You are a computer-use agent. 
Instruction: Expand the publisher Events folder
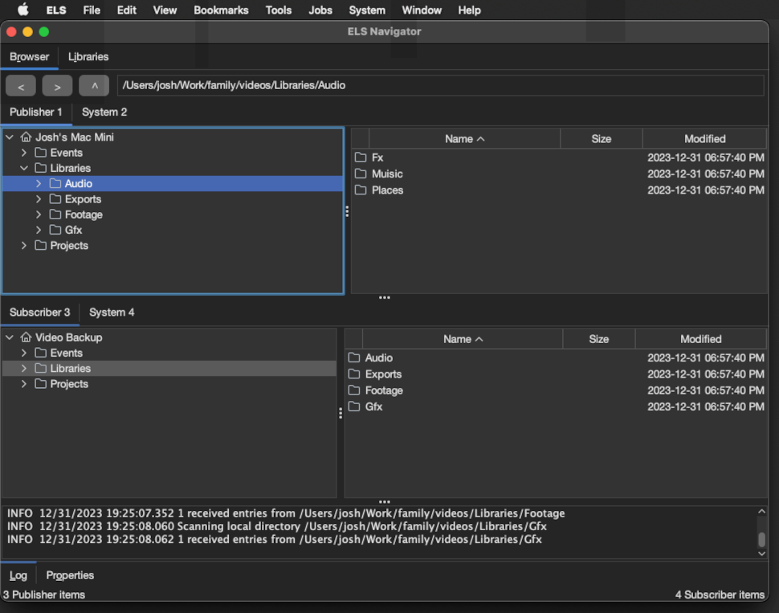tap(24, 153)
